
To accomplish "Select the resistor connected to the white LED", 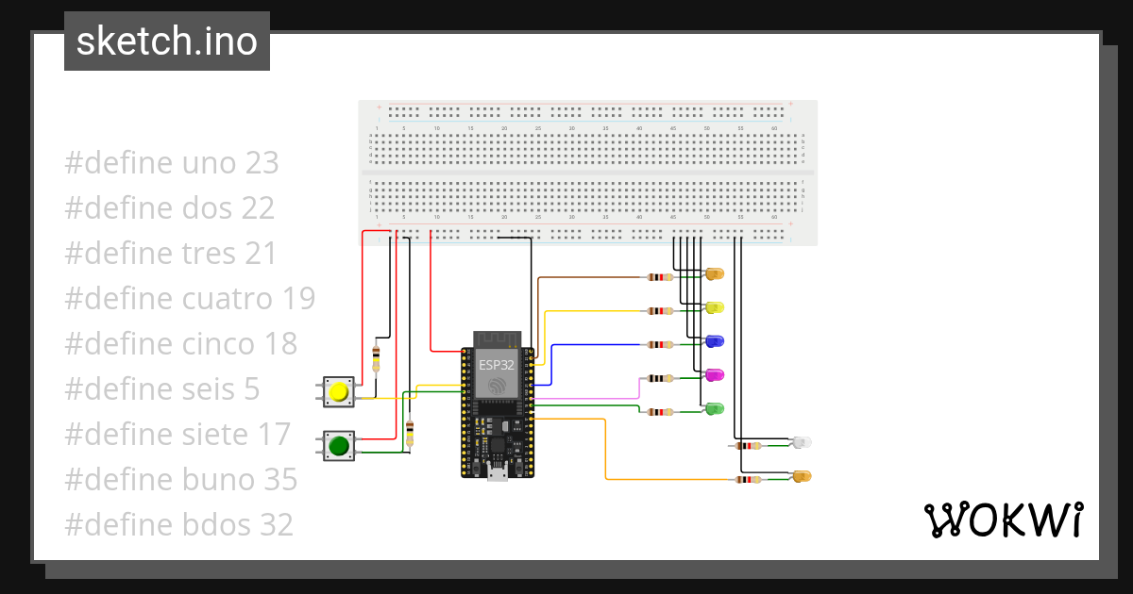I will (x=747, y=445).
